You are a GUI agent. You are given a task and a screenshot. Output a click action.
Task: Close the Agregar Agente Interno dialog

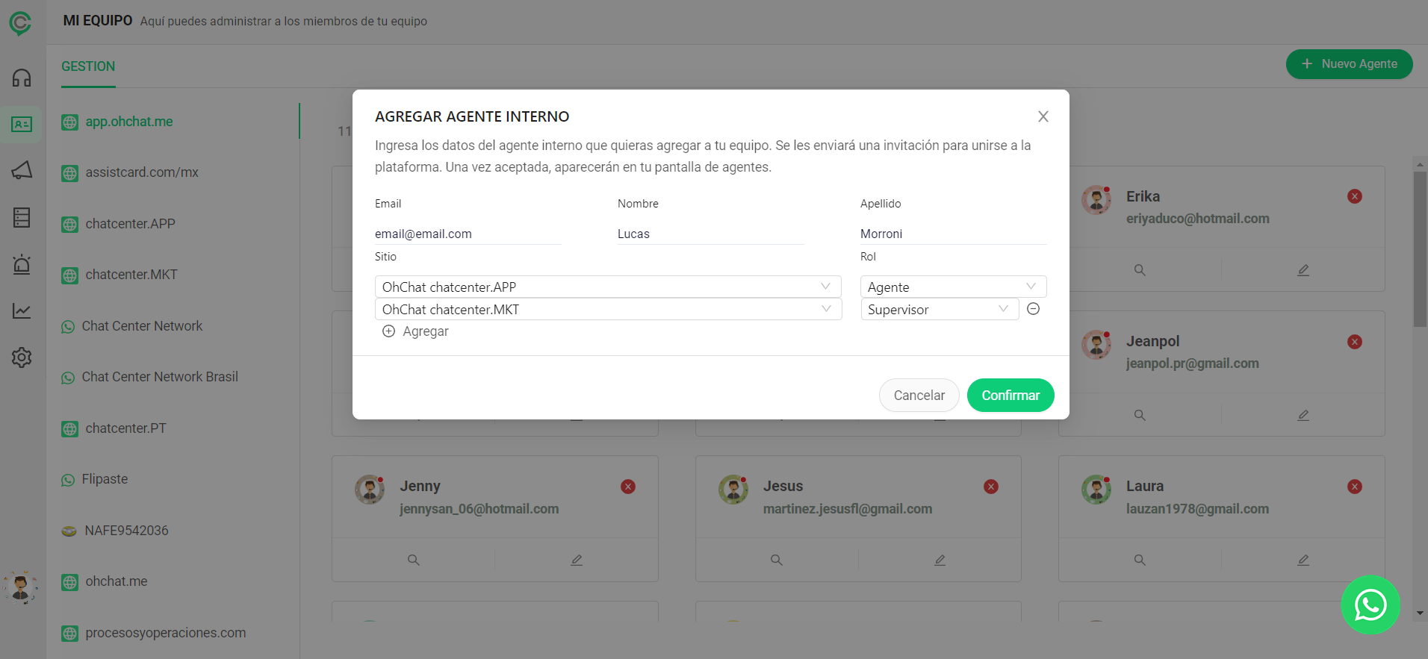click(x=1043, y=116)
